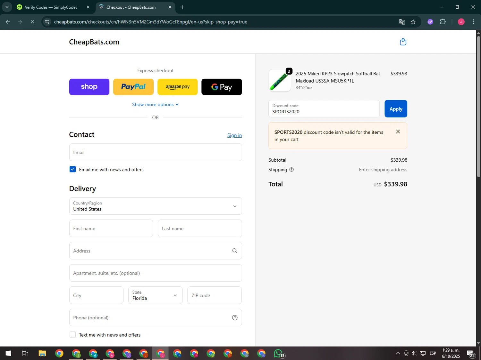View site information icon in address bar
This screenshot has height=360, width=481.
(x=47, y=22)
